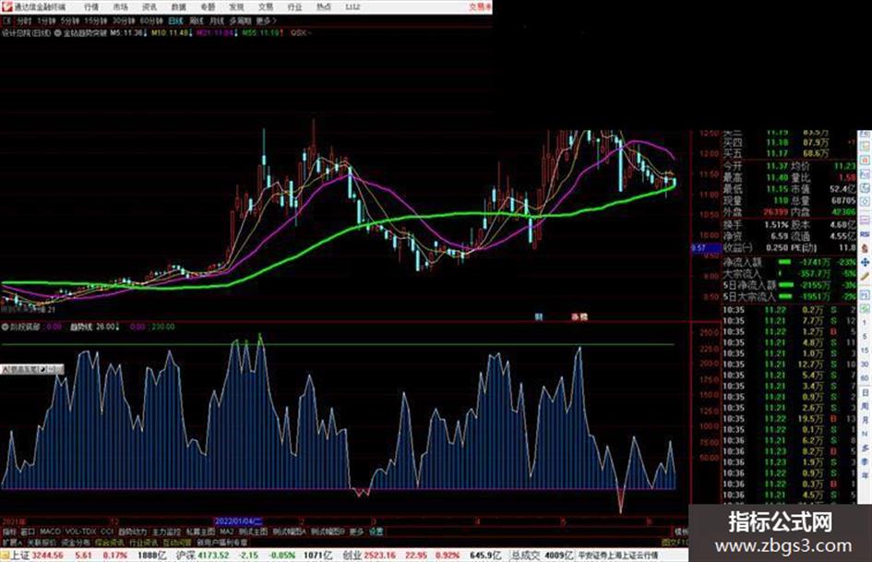This screenshot has height=562, width=872.
Task: Select the pencil drawing tool icon
Action: coord(865,276)
